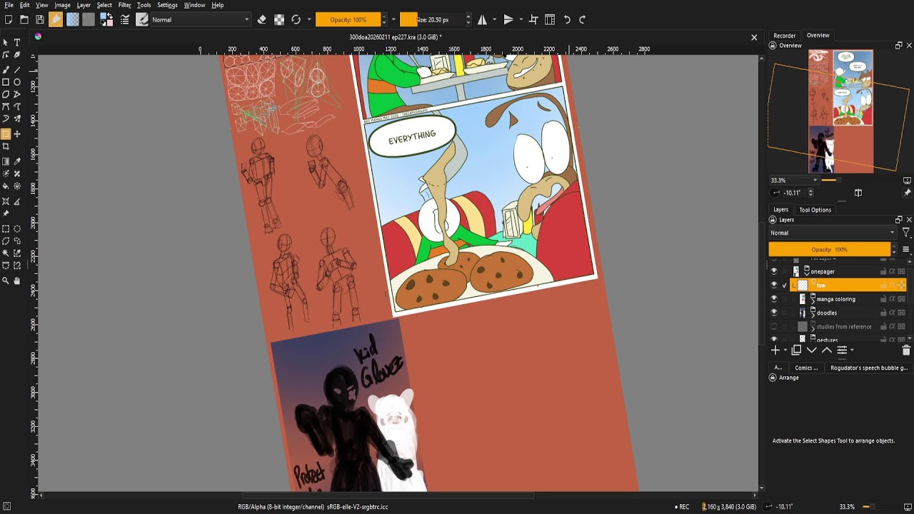Open the Settings menu
Screen dimensions: 914x514
pos(167,5)
